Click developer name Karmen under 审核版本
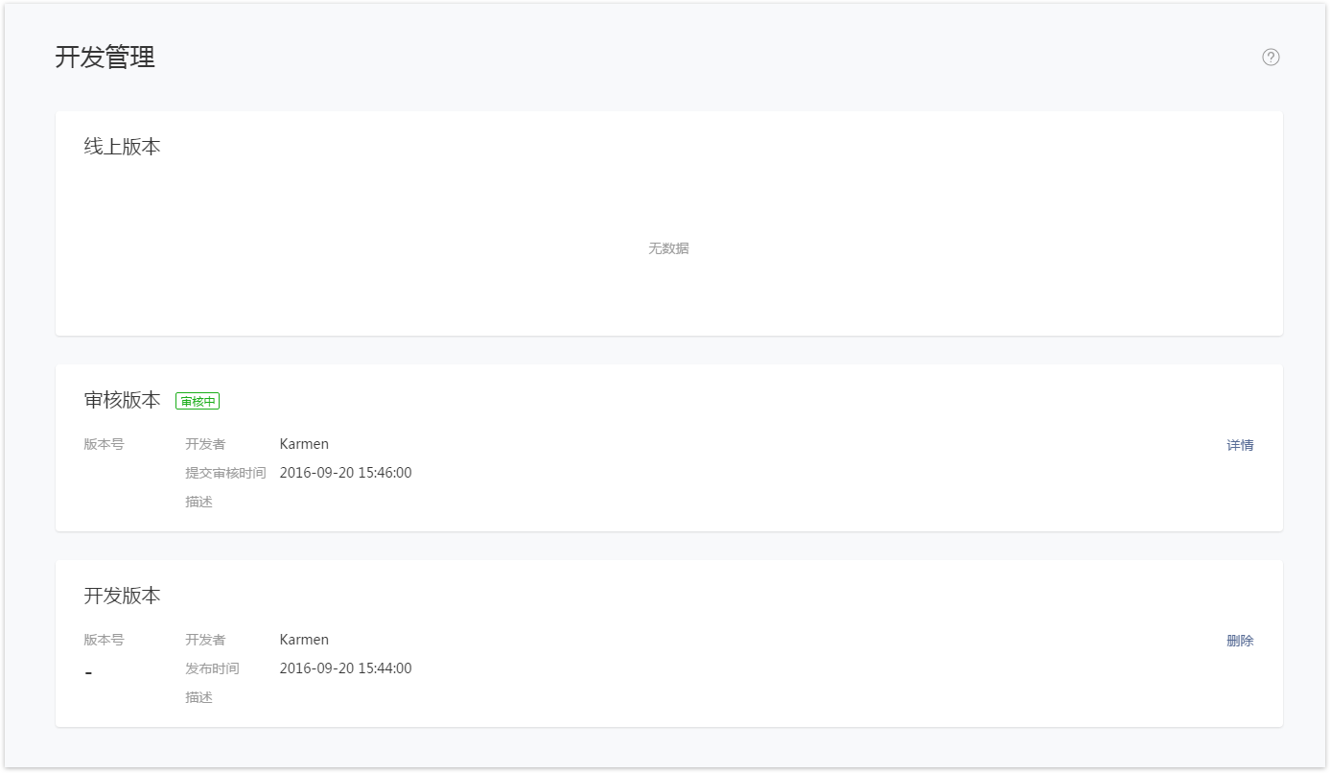 pyautogui.click(x=304, y=444)
